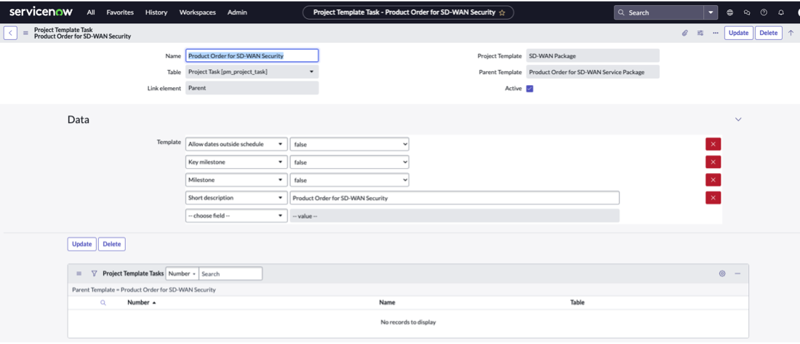Go to previous record with up arrow

[x=791, y=33]
